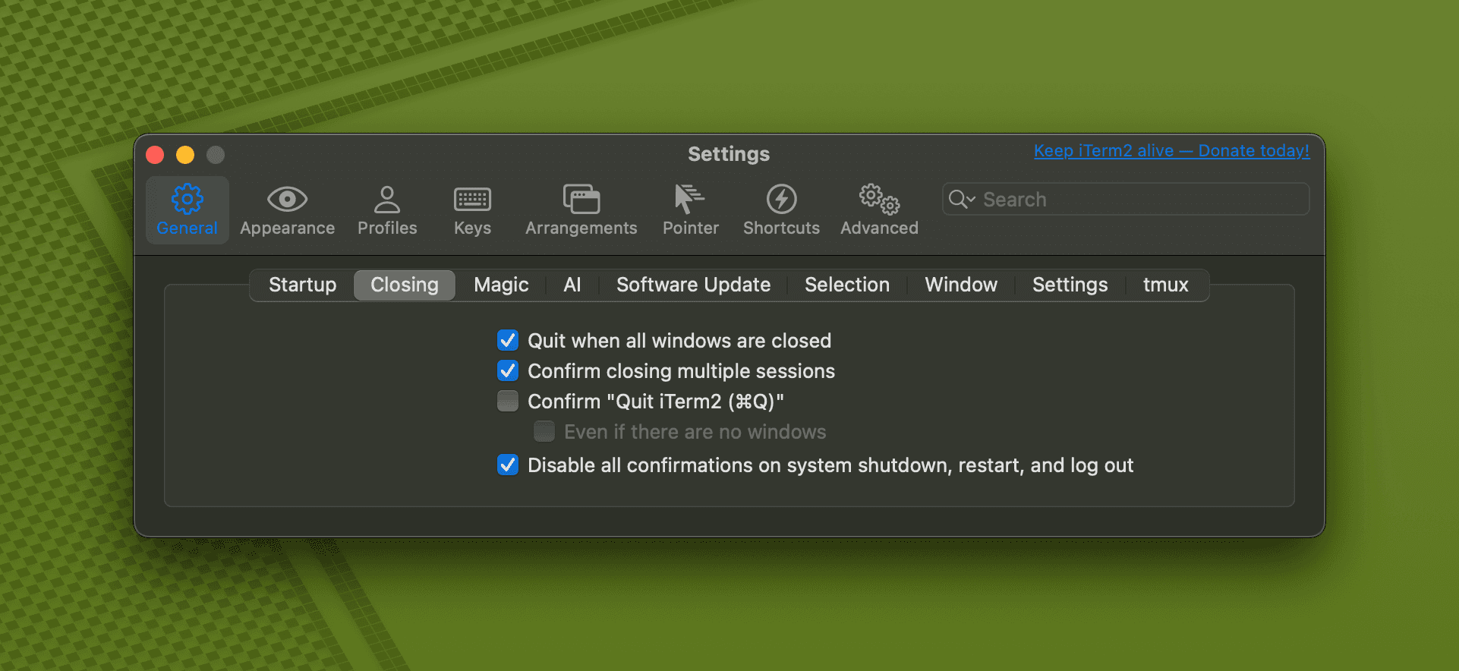
Task: Open the Keys keyboard icon
Action: 472,200
